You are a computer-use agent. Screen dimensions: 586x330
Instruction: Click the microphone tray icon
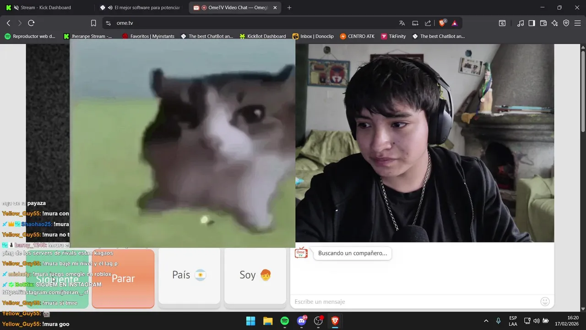[498, 321]
